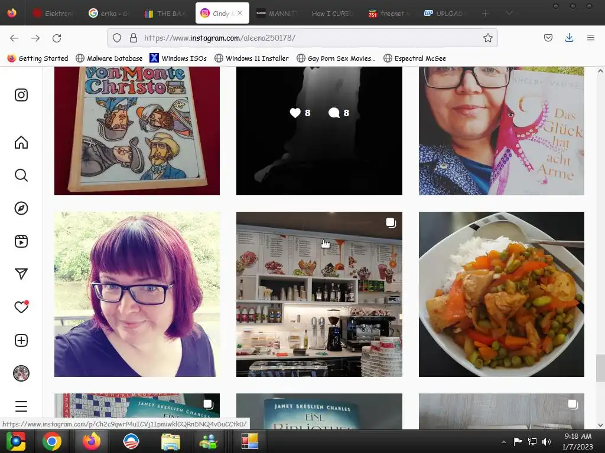This screenshot has height=453, width=605.
Task: Open network status tray icon
Action: tap(532, 442)
